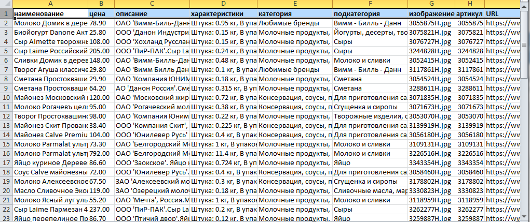Select column B header
Screen dimensions: 530x222
pyautogui.click(x=101, y=4)
